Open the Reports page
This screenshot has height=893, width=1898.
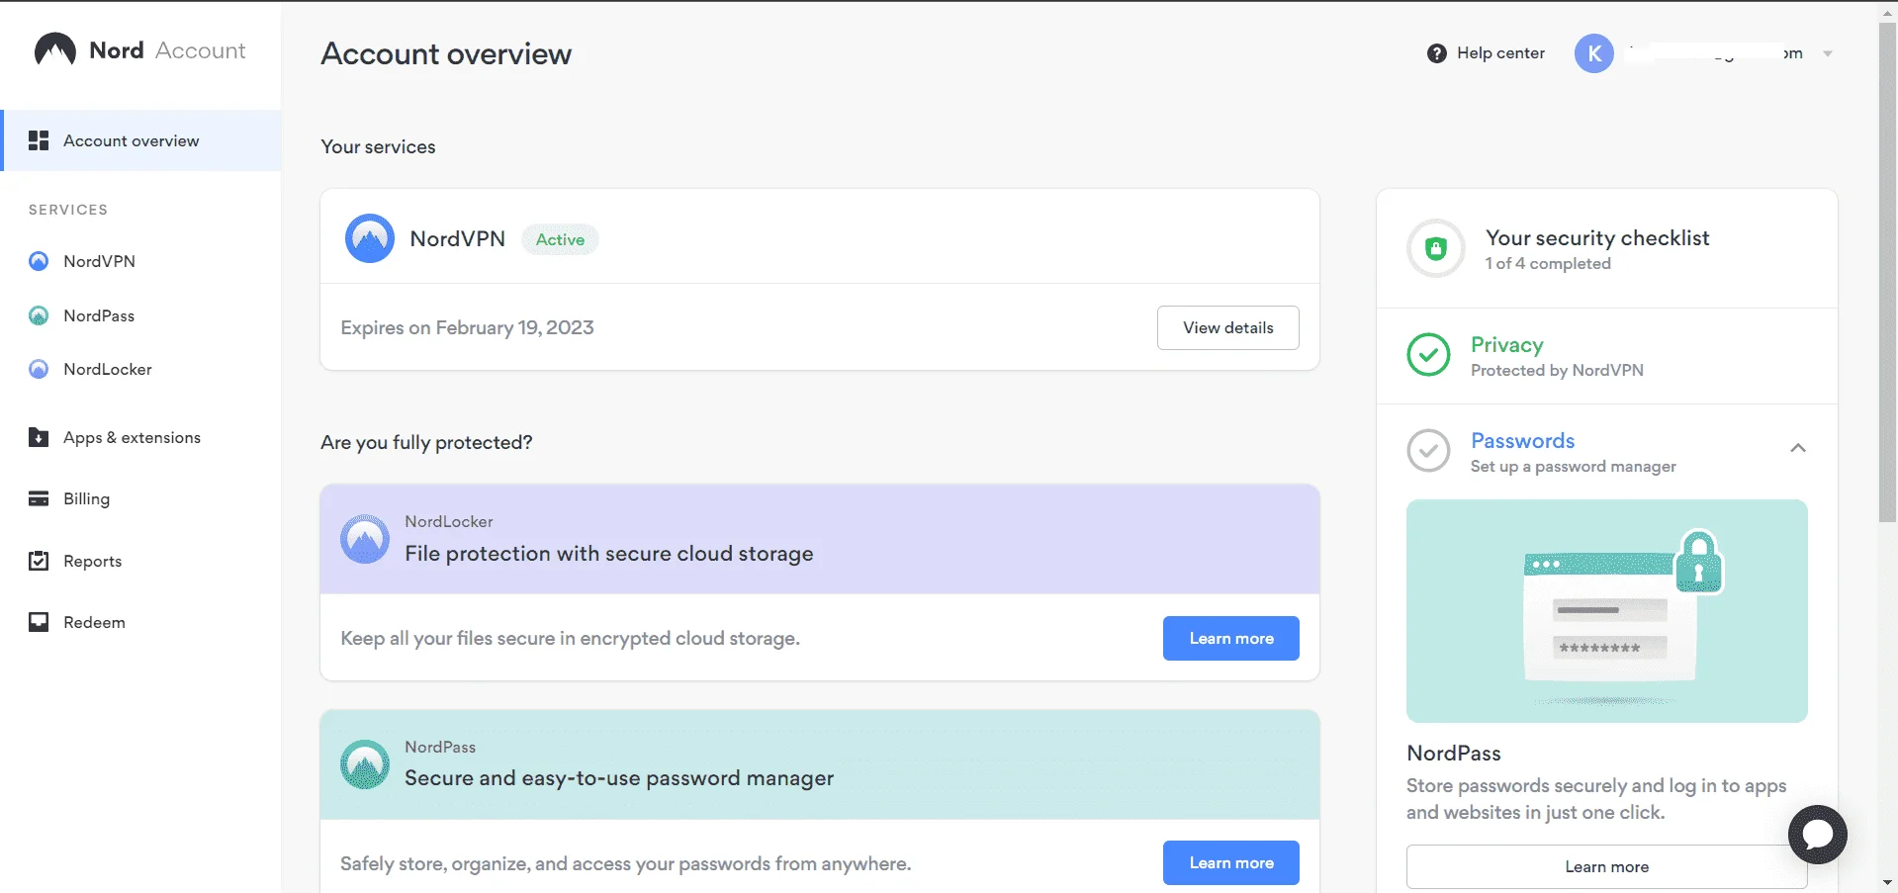click(92, 561)
